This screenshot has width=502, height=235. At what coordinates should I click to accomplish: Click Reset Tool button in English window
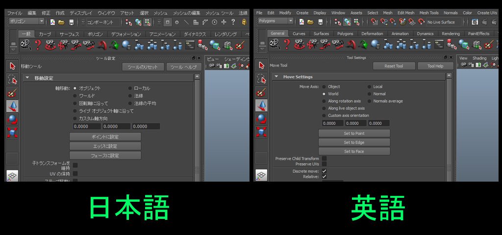(394, 66)
